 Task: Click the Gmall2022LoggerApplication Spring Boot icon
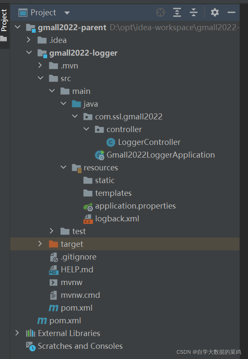click(99, 155)
